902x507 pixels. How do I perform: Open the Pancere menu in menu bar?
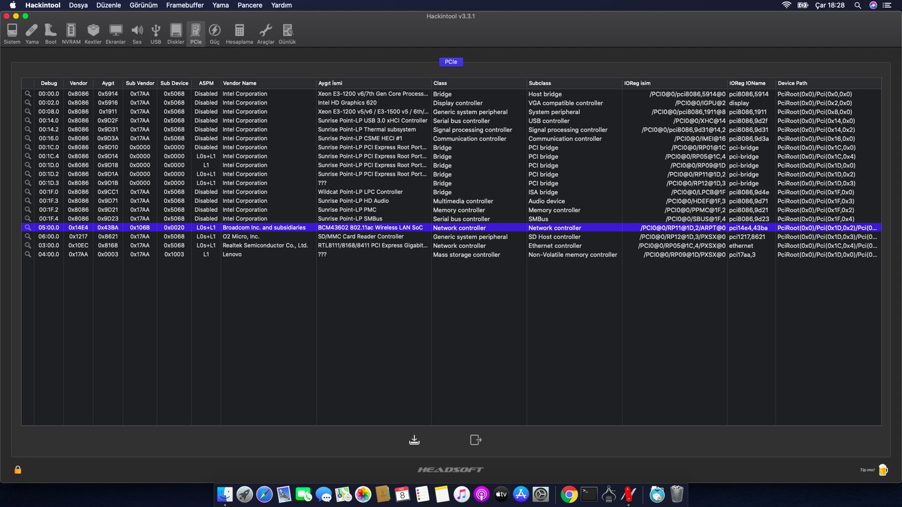click(250, 5)
